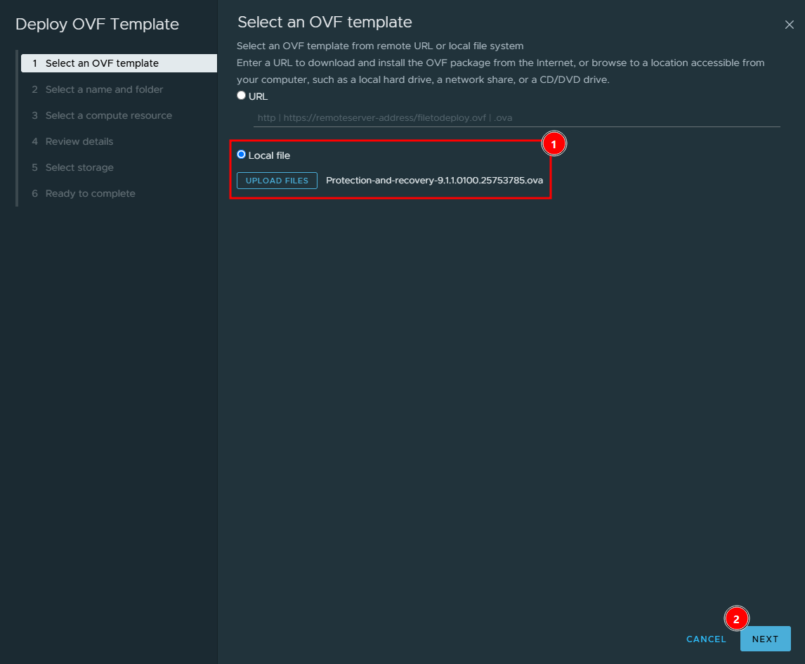Click the Protection-and-recovery .ova file name
This screenshot has width=805, height=664.
434,181
